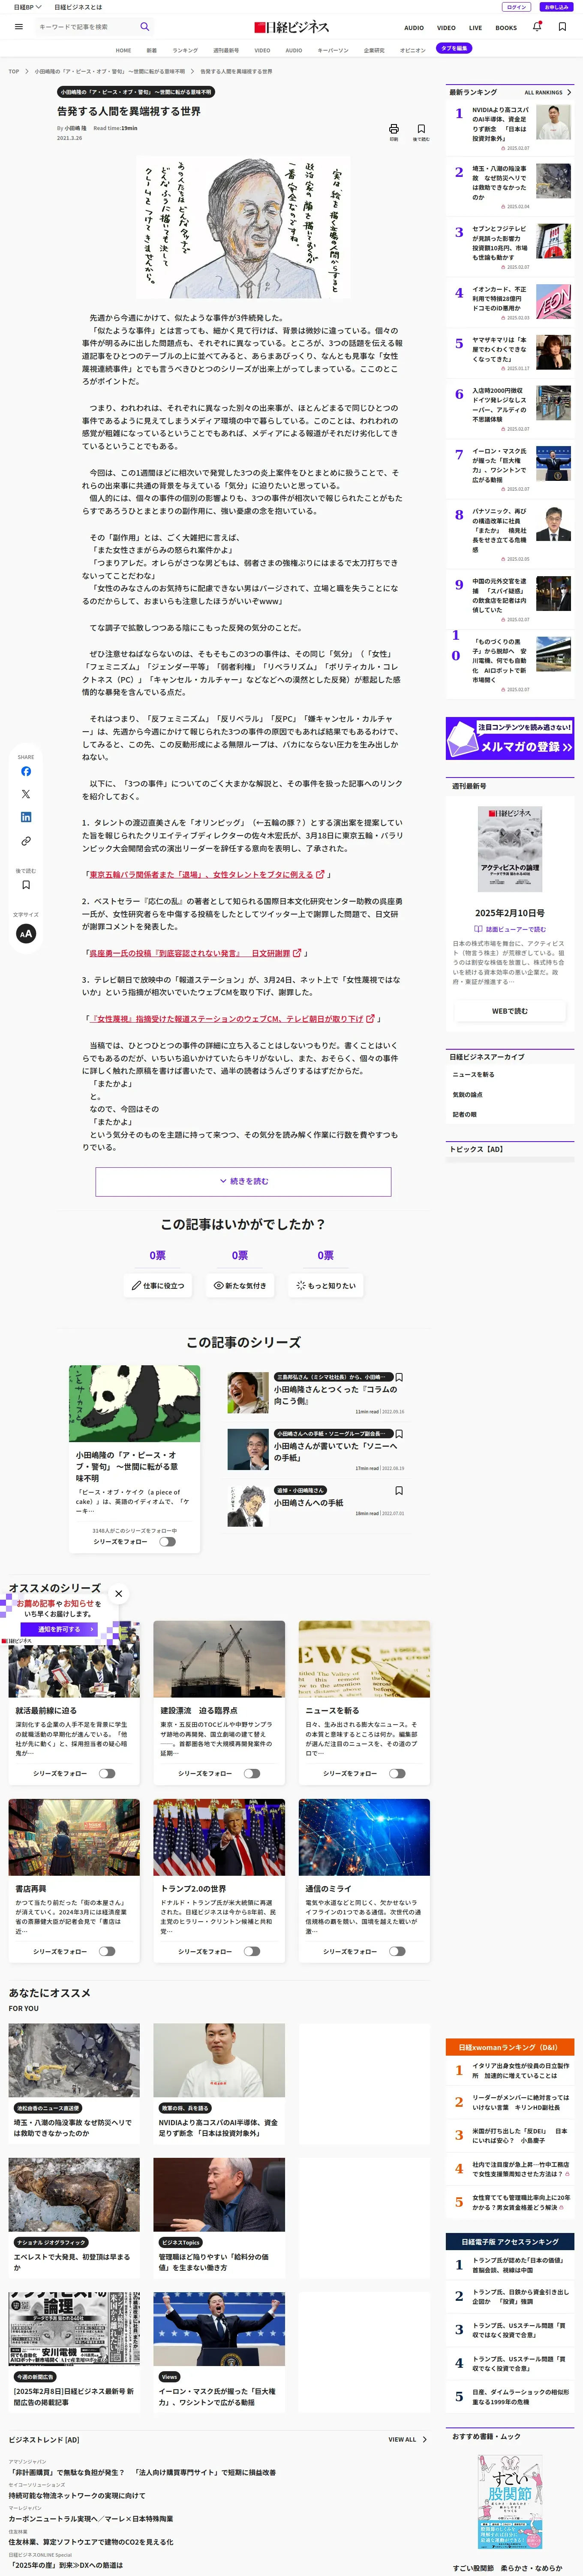Click the ログイン button
Viewport: 583px width, 2576px height.
point(516,7)
